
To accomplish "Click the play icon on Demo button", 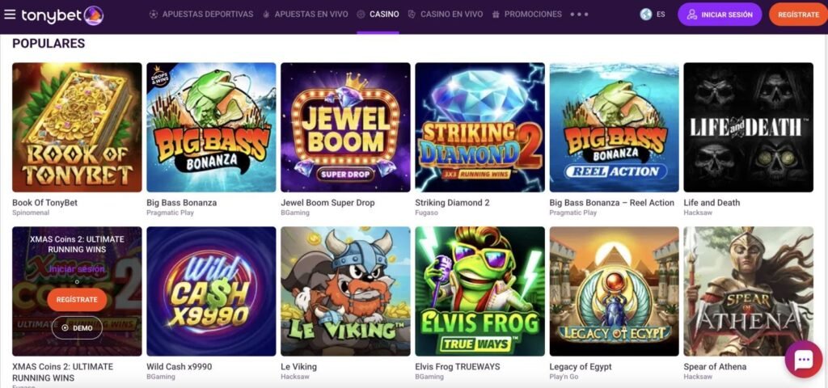I will (x=65, y=328).
